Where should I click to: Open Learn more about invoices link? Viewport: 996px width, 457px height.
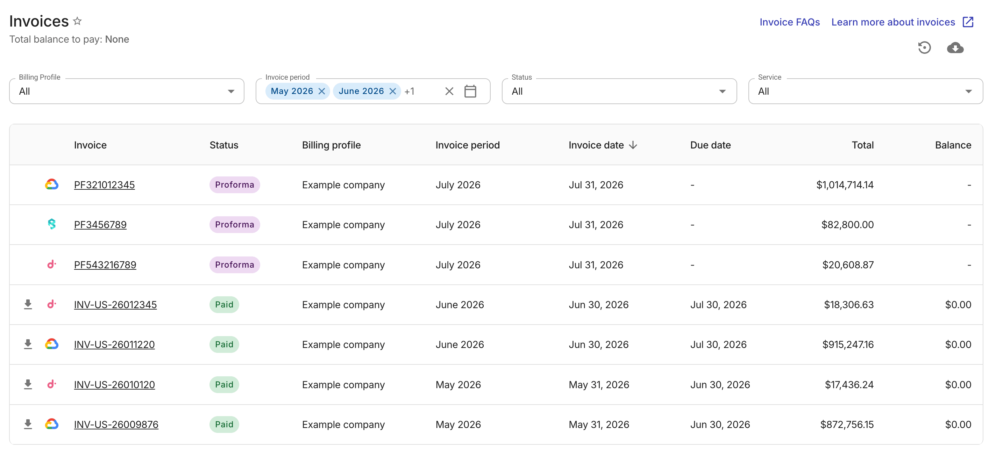point(893,22)
